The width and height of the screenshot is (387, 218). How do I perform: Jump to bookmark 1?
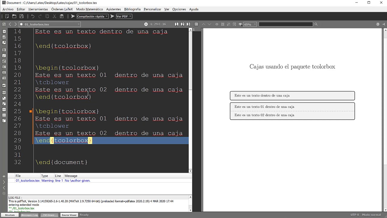(x=177, y=24)
